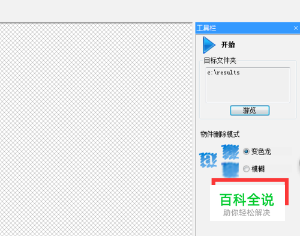
Task: Click the 开始 label
Action: click(228, 44)
